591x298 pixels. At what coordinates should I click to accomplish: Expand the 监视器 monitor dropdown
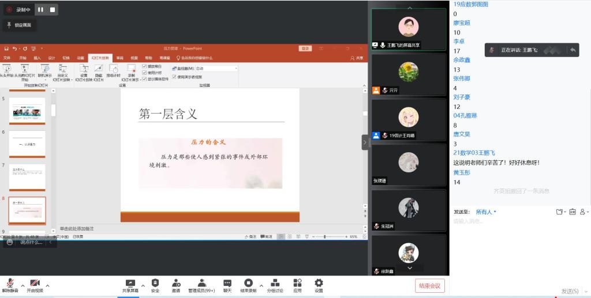point(235,69)
